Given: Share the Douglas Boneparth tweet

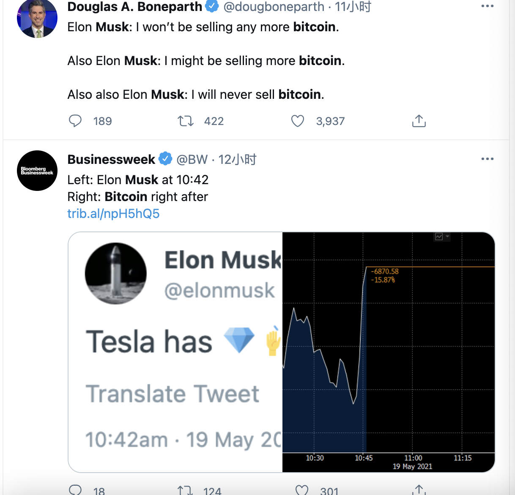Looking at the screenshot, I should point(419,121).
